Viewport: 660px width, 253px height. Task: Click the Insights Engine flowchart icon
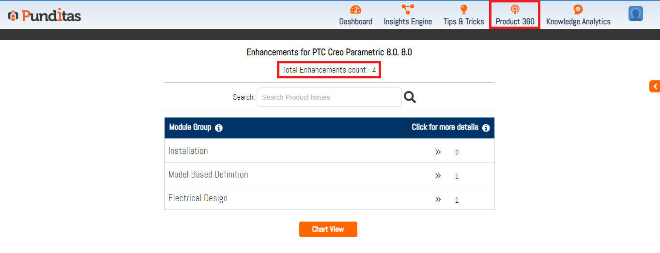coord(408,10)
